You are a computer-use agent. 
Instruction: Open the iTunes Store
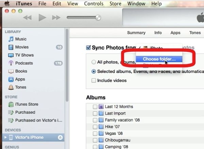tap(23, 104)
